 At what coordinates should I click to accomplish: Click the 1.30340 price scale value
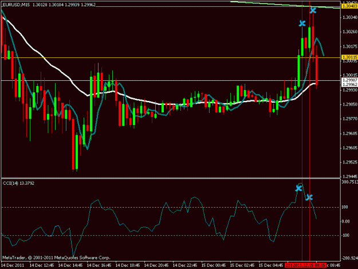[x=350, y=17]
